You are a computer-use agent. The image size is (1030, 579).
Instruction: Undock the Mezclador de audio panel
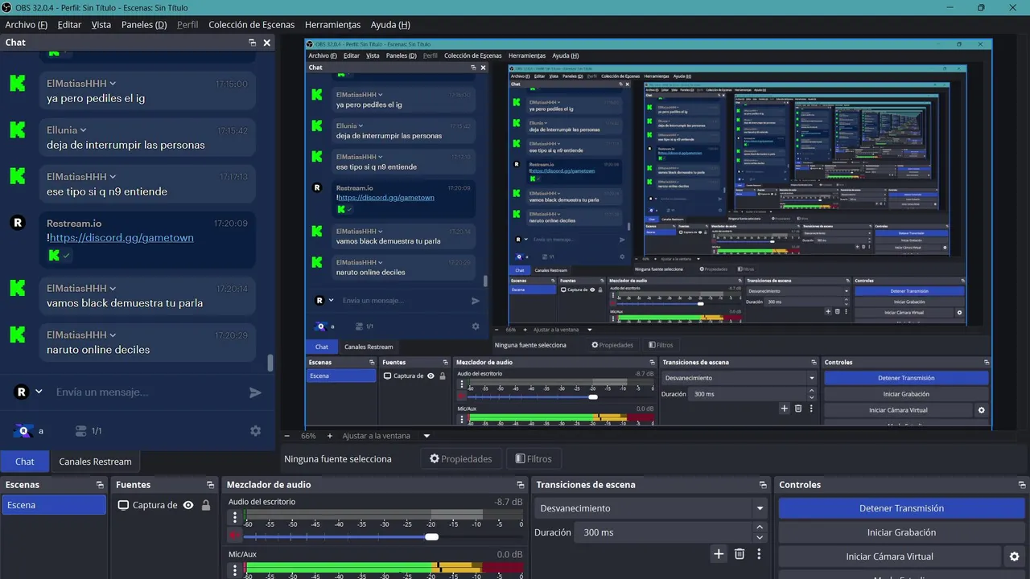pos(521,485)
